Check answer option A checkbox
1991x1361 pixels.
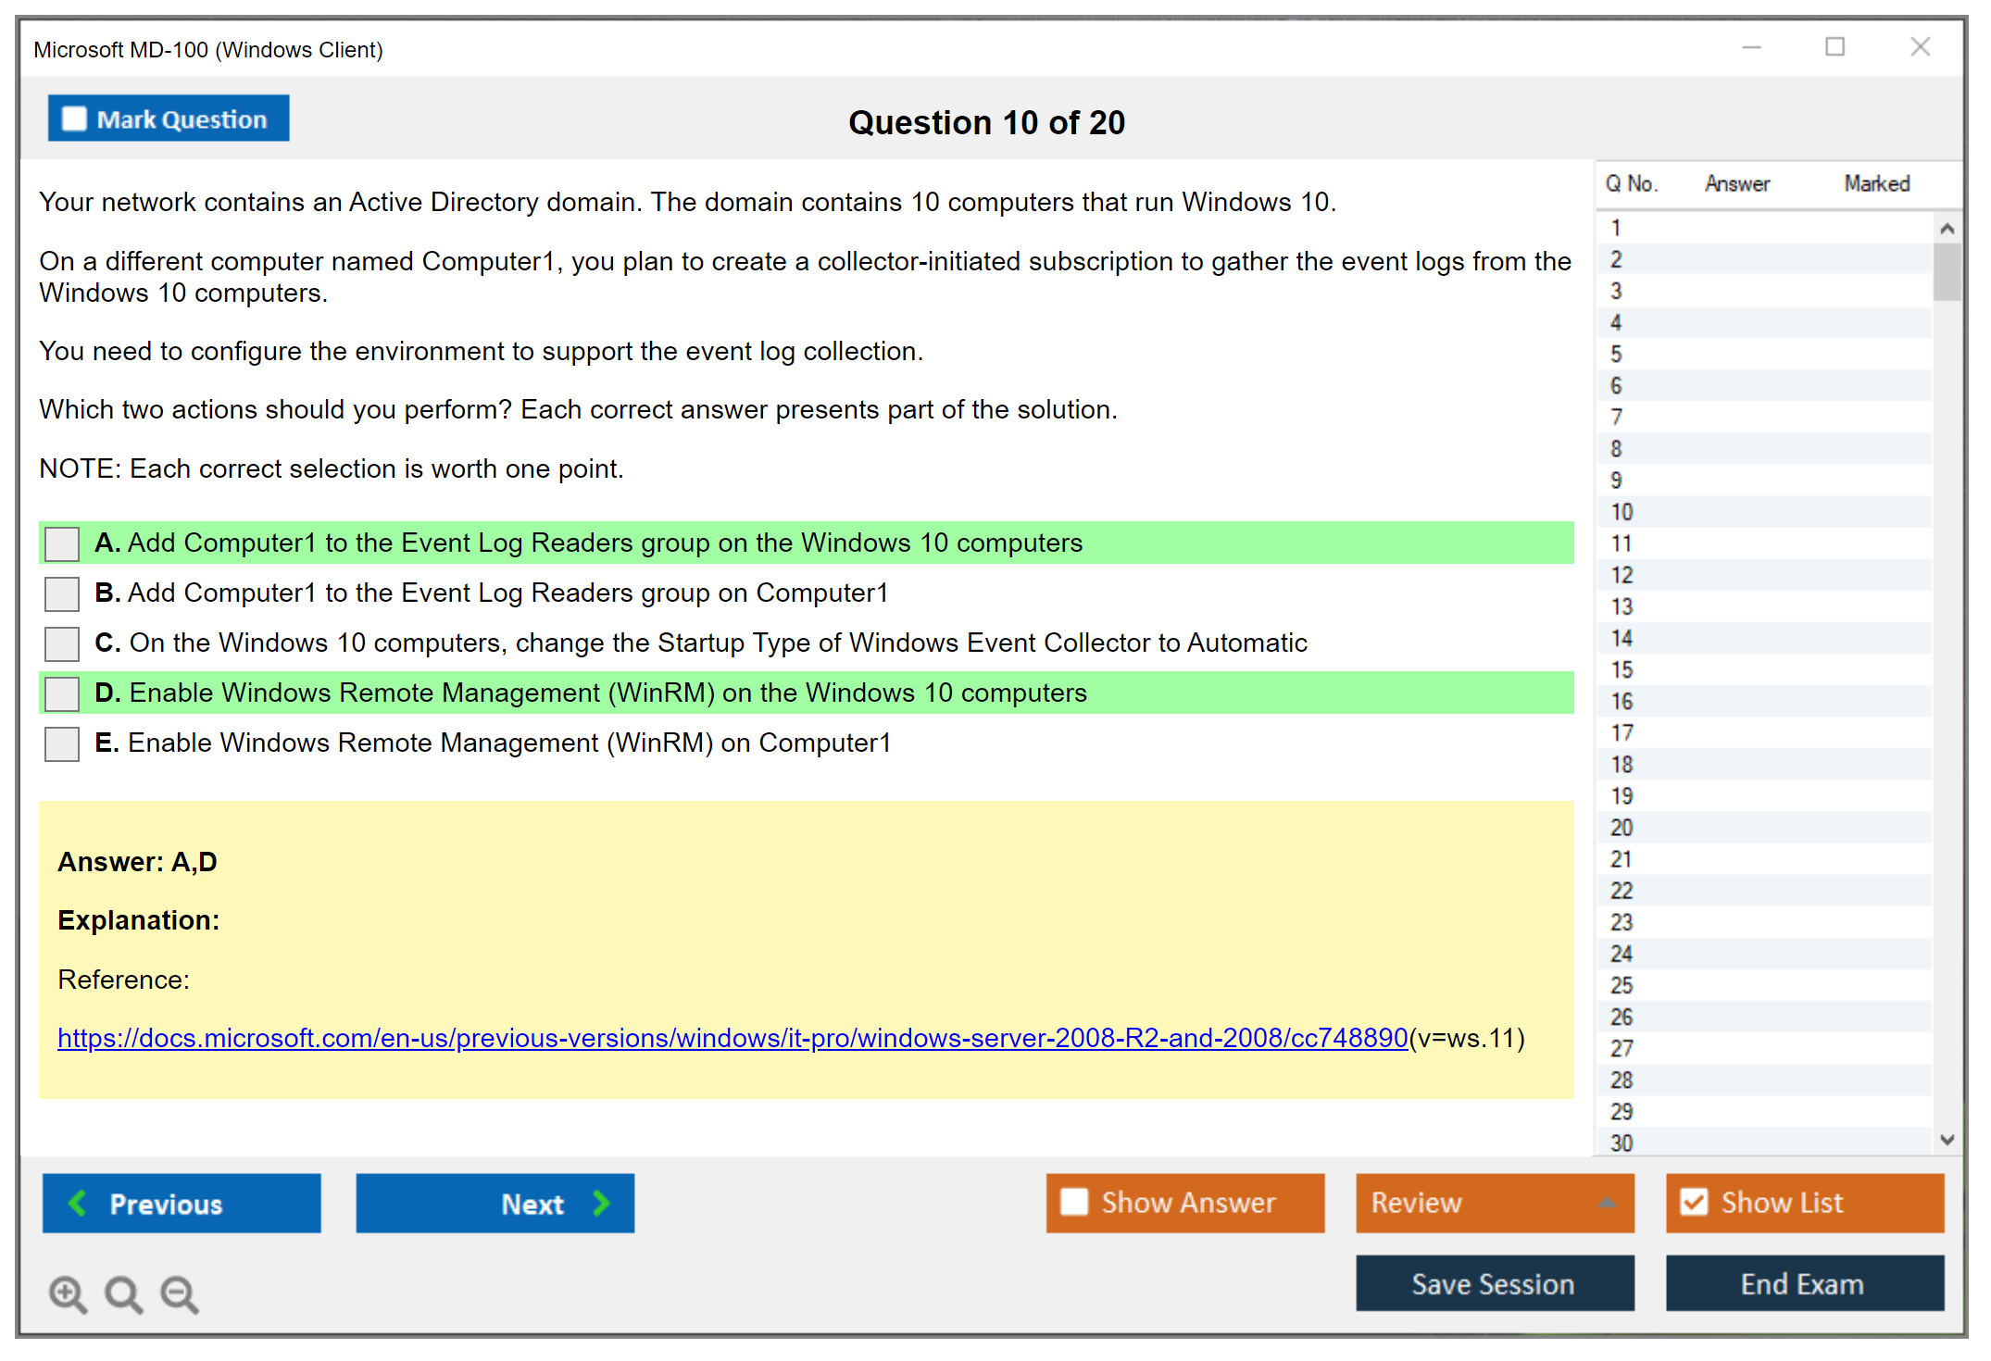coord(62,543)
